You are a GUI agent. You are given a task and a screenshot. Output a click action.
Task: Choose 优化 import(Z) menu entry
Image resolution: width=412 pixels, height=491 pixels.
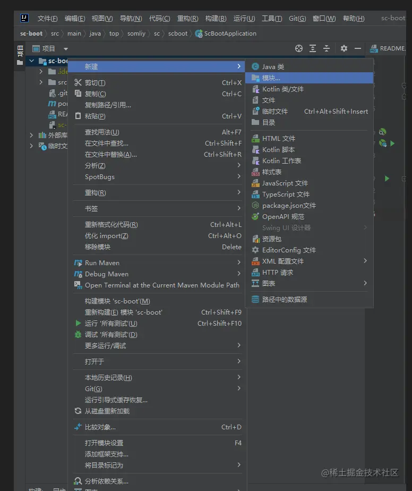tap(158, 235)
